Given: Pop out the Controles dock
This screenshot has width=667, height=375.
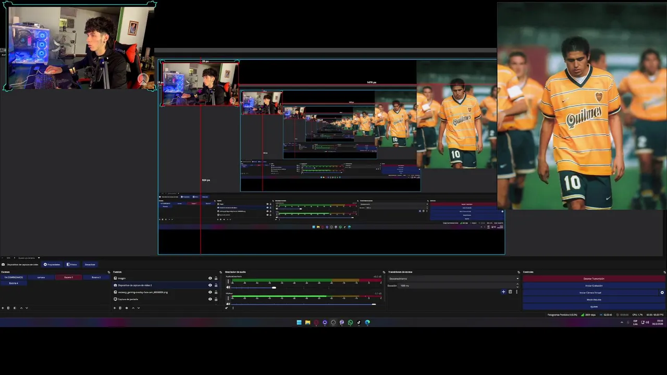Looking at the screenshot, I should click(x=664, y=272).
